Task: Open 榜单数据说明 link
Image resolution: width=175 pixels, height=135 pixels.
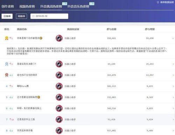Action: (x=167, y=2)
